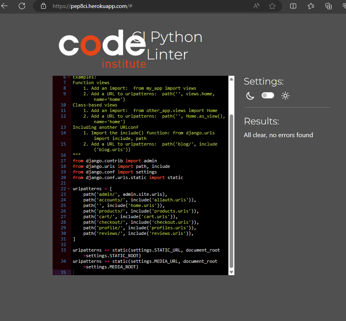The image size is (346, 321).
Task: Click the path('profile/') line
Action: tap(140, 228)
